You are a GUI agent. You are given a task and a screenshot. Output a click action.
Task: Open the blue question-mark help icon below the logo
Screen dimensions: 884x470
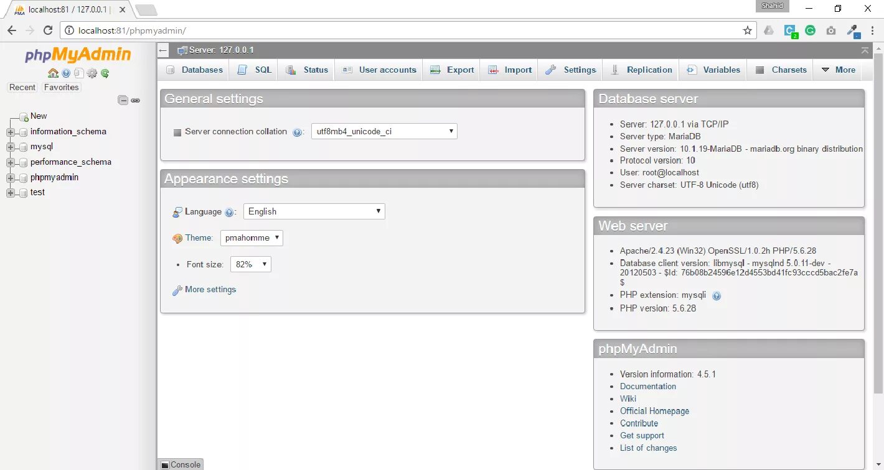point(66,73)
